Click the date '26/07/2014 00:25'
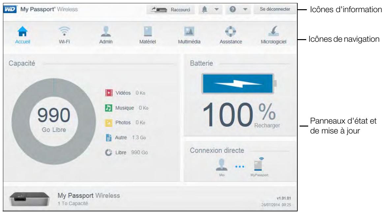This screenshot has height=213, width=383. tap(276, 205)
